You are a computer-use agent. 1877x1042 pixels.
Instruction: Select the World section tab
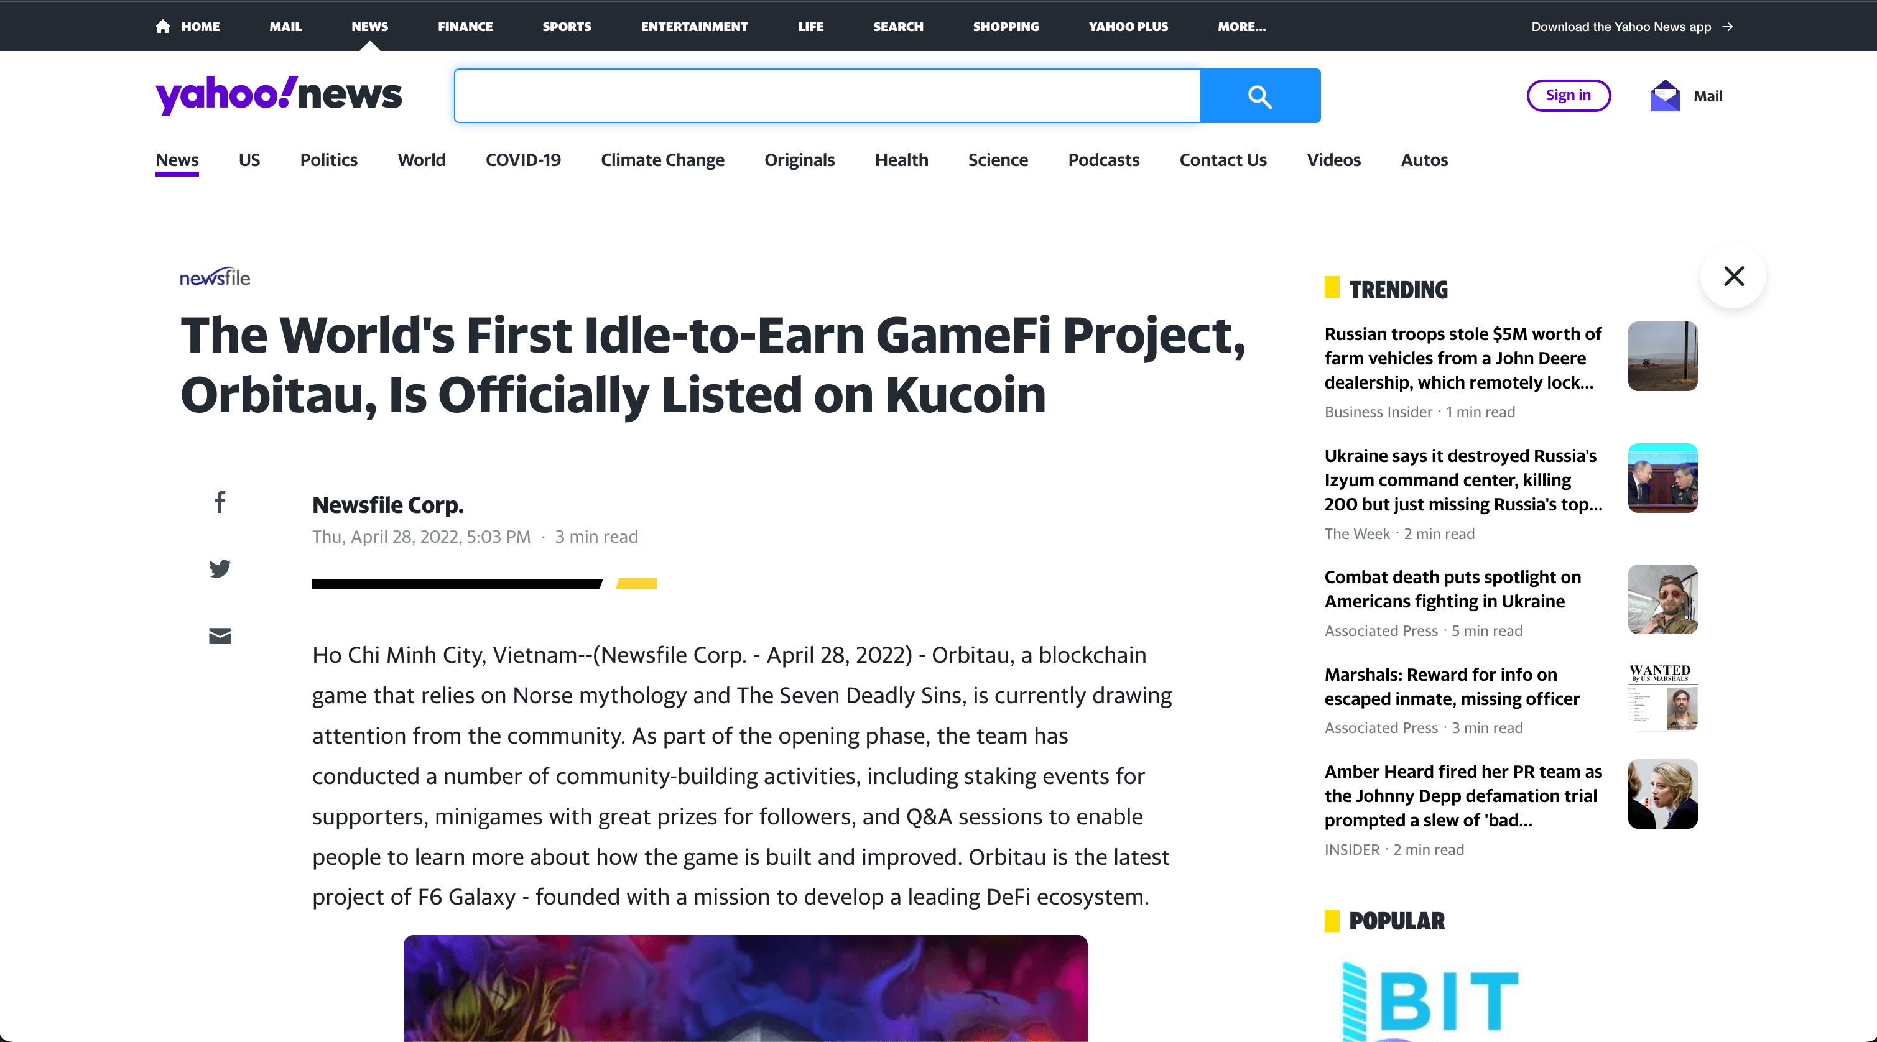[421, 160]
